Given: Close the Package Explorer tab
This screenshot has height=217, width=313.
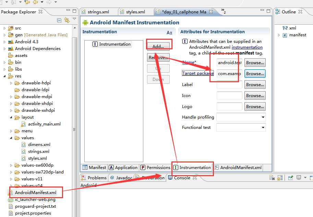Looking at the screenshot, I should point(40,12).
